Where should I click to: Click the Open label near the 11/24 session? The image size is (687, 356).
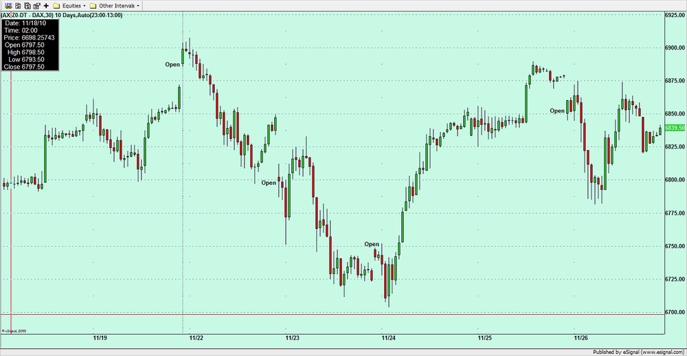[372, 244]
